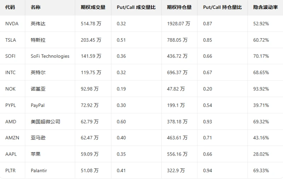Select TSLA's 788.05 万 open interest
The width and height of the screenshot is (283, 179).
coord(179,40)
